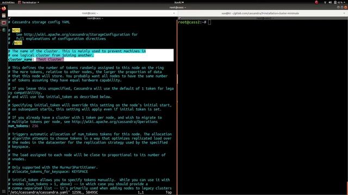Click the left pane group icon
The image size is (348, 195).
click(x=10, y=18)
